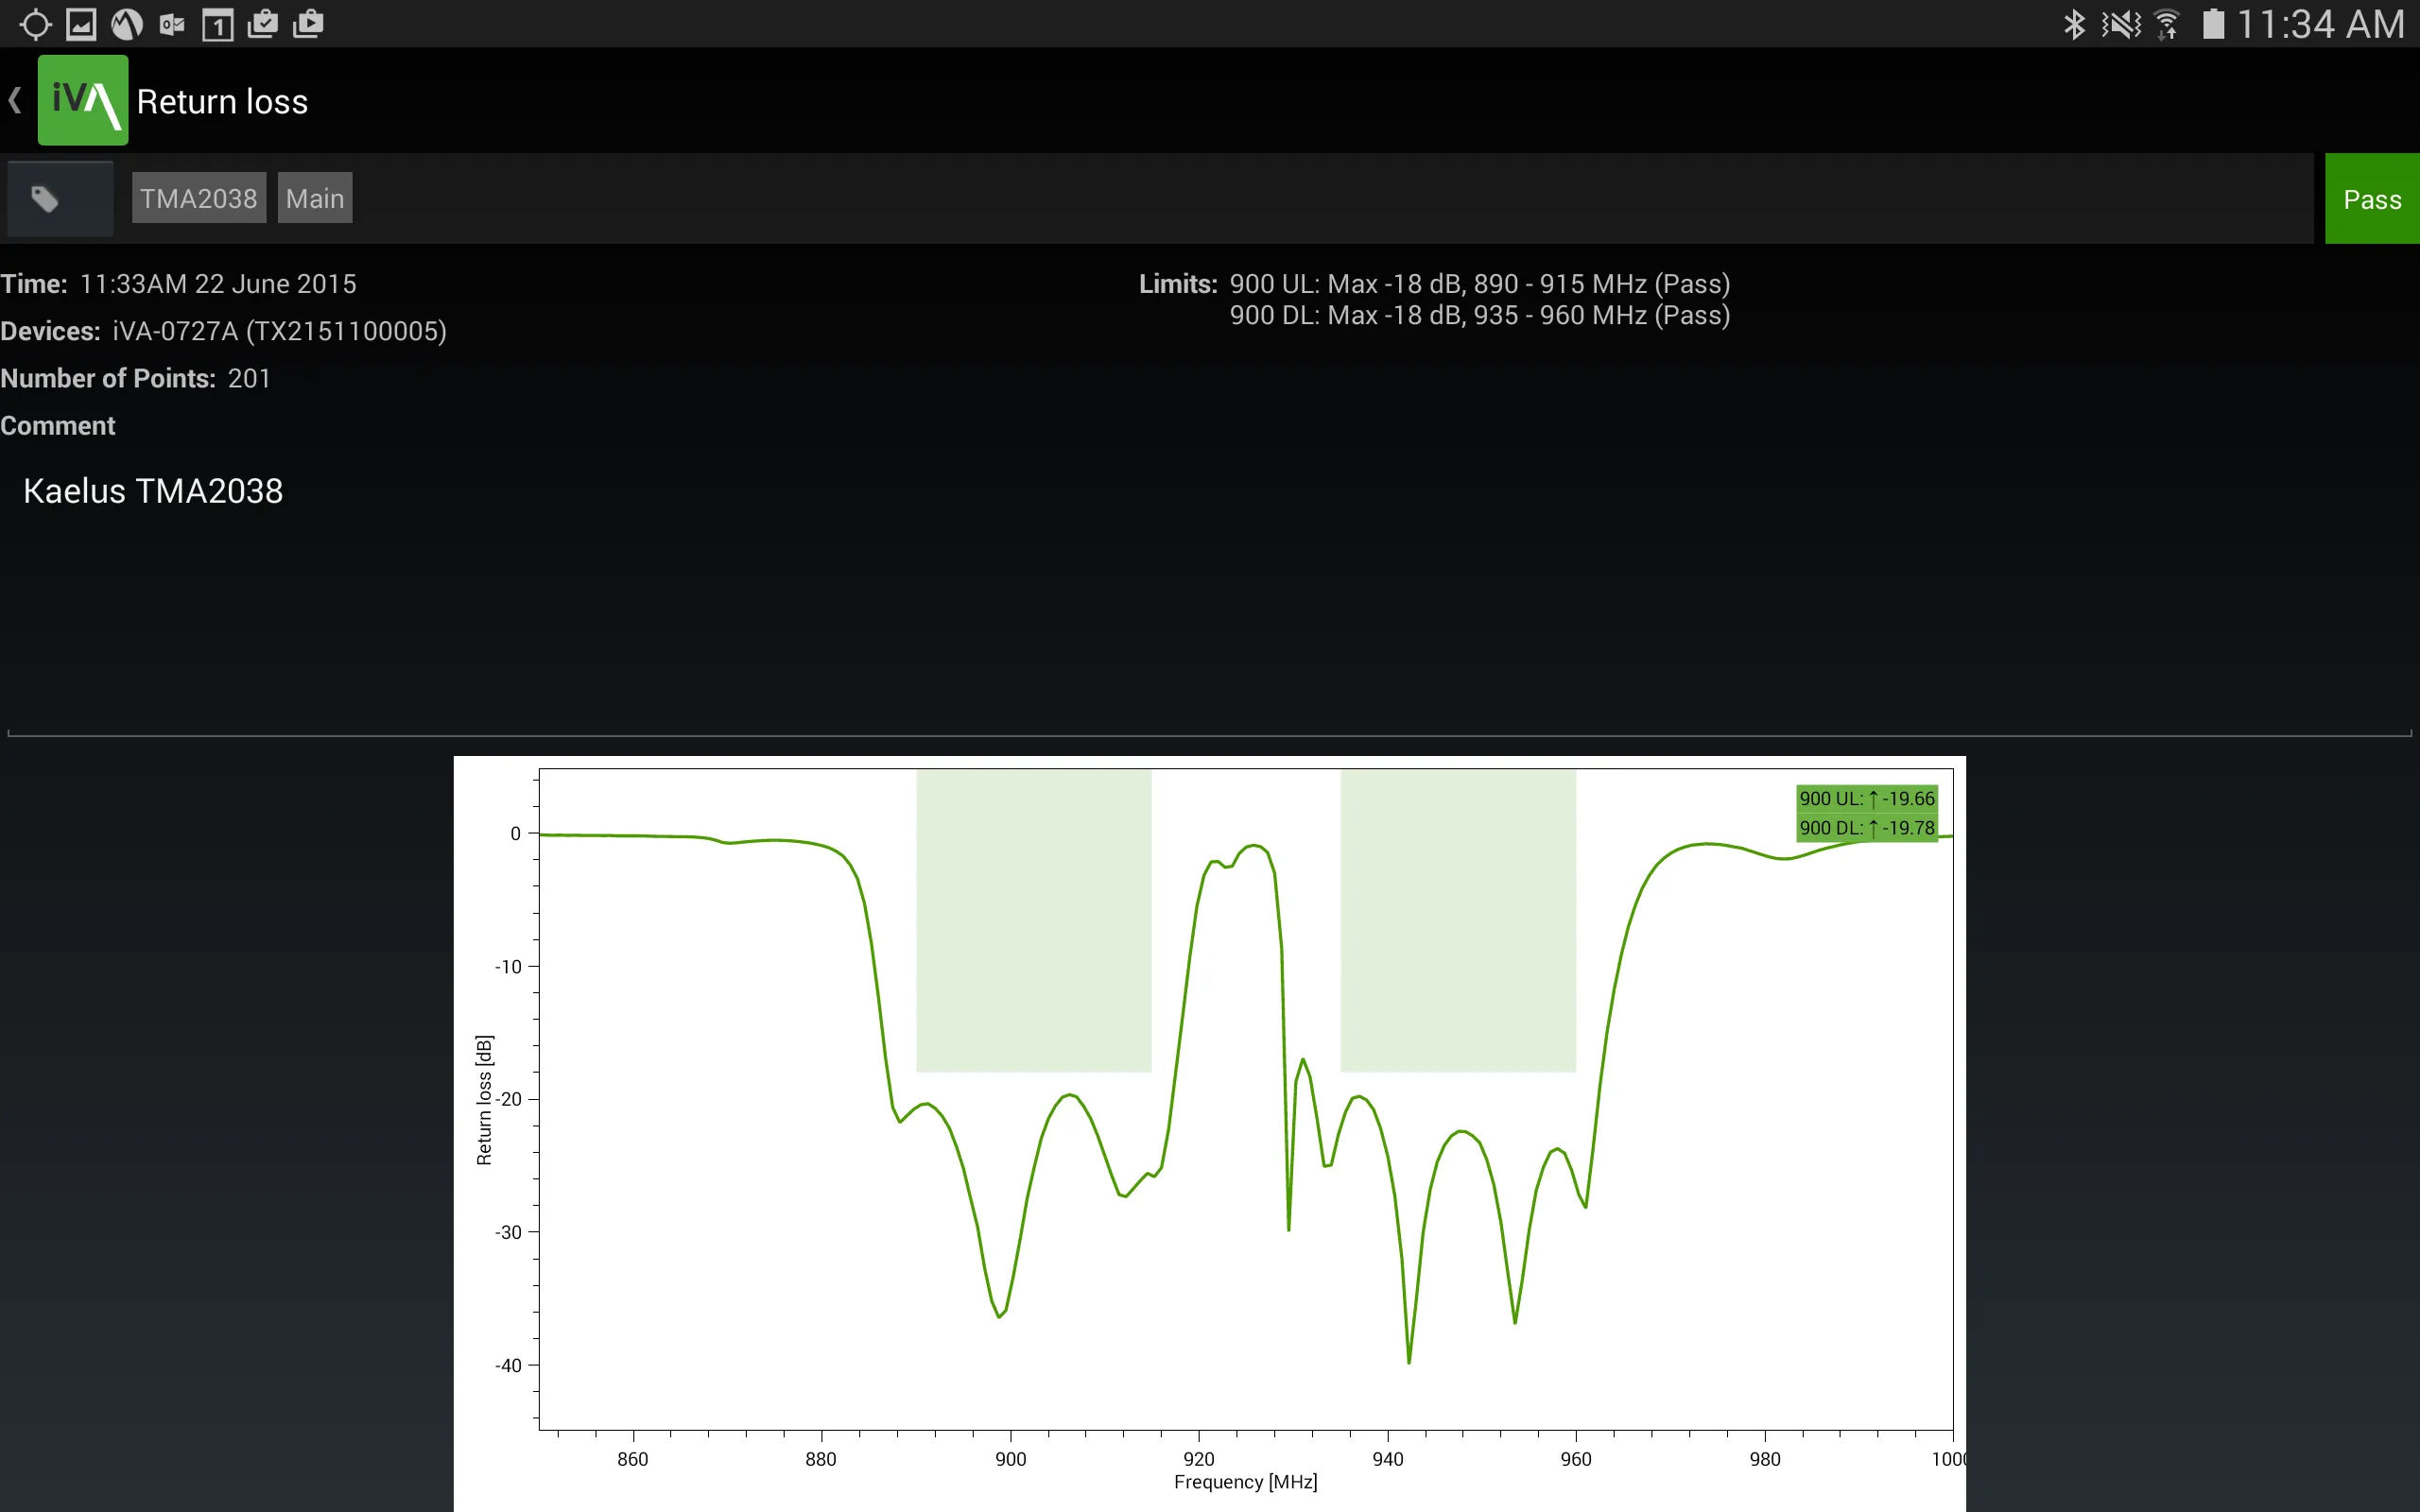The width and height of the screenshot is (2420, 1512).
Task: Click the 900 DL marker label on graph
Action: 1864,828
